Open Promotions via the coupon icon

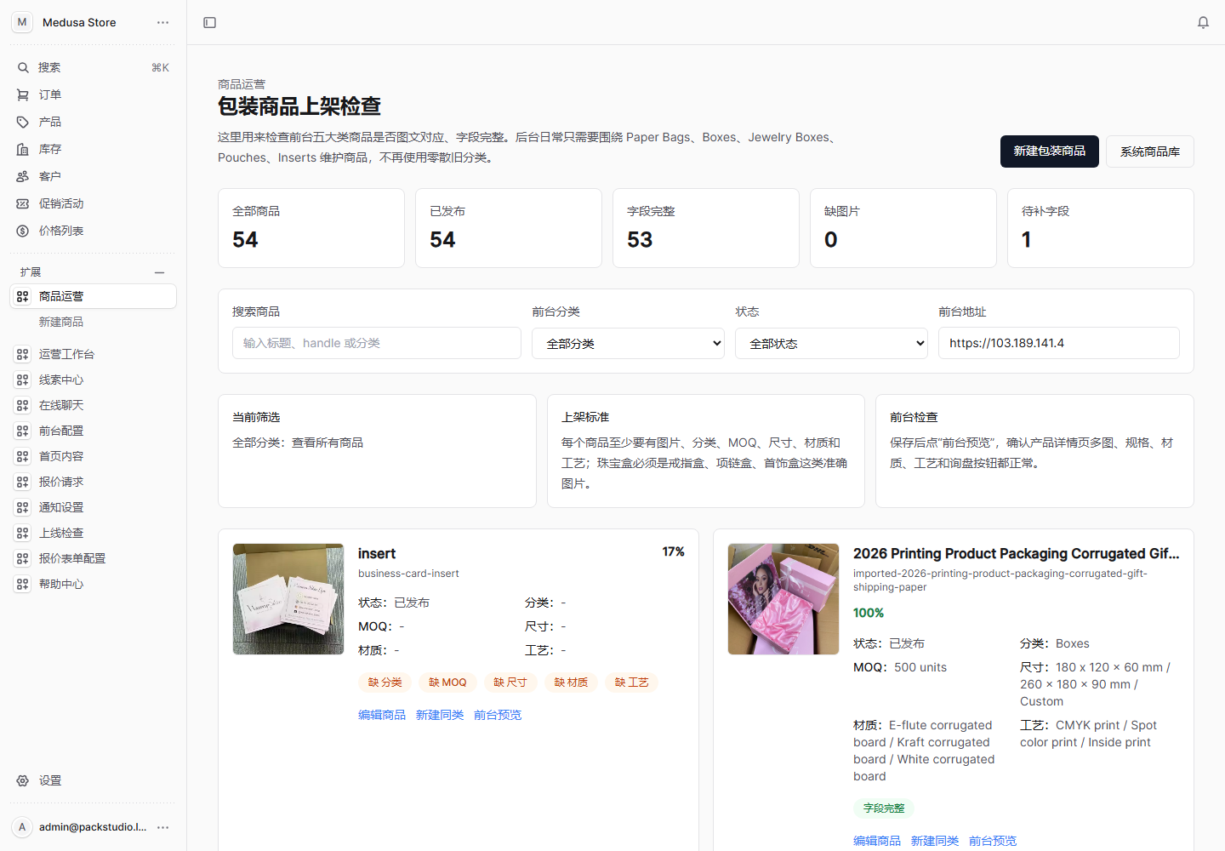[23, 203]
